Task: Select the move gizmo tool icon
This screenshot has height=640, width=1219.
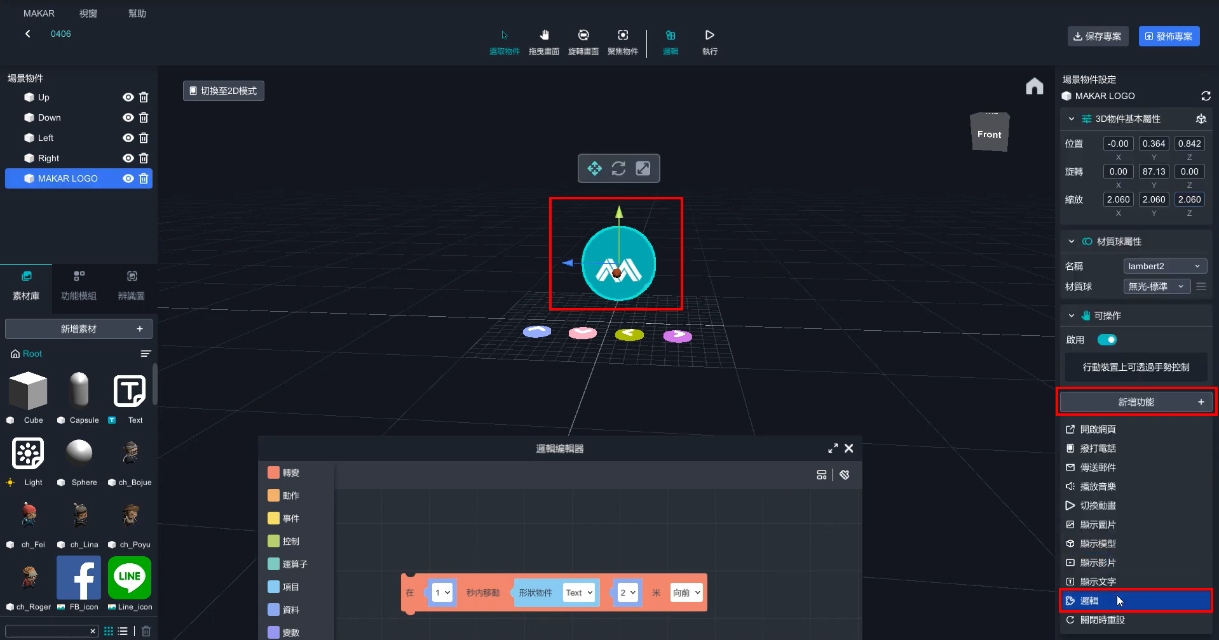Action: coord(594,168)
